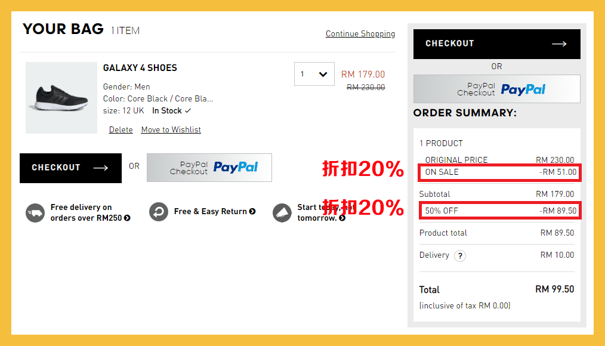Click the 50% OFF discount row
Viewport: 605px width, 346px height.
(x=499, y=211)
